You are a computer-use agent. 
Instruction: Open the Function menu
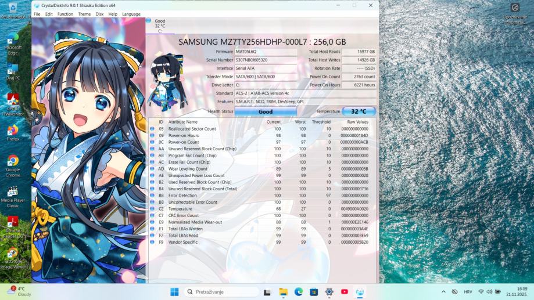point(65,15)
